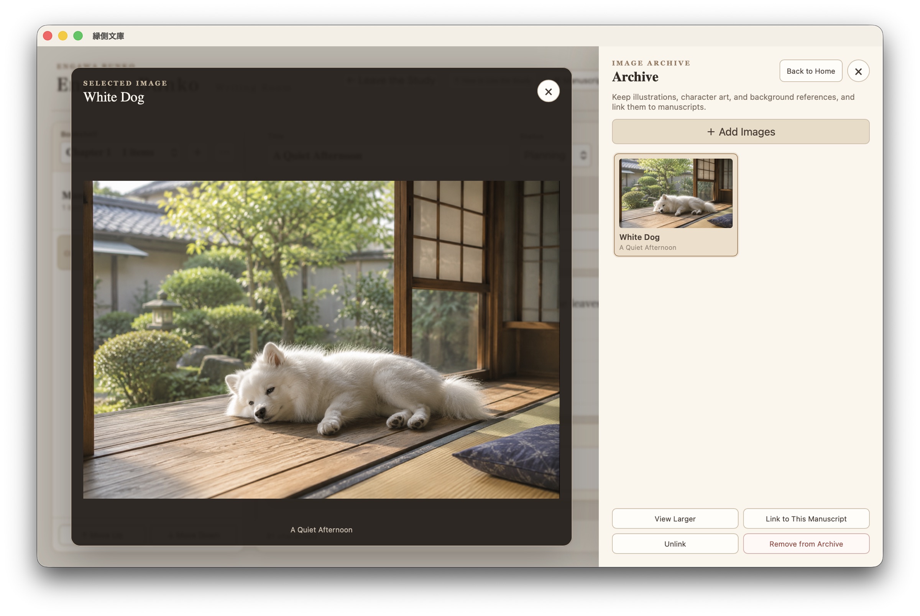This screenshot has width=920, height=616.
Task: Click the plus icon on Add Images
Action: [x=710, y=132]
